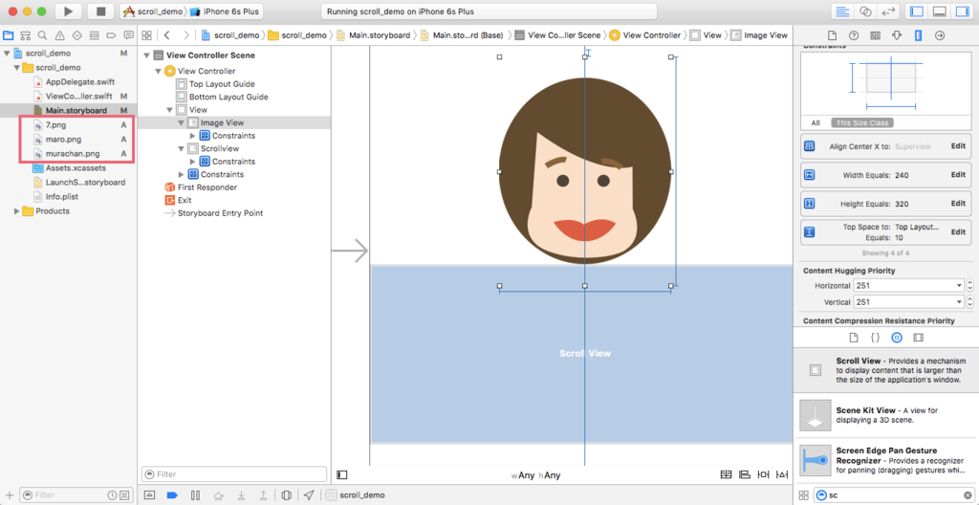Choose device iPhone 6s Plus scheme destination
This screenshot has width=979, height=505.
tap(225, 11)
